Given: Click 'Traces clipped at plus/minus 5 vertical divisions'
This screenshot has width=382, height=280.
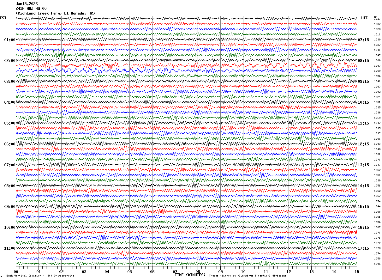Looking at the screenshot, I should (248, 276).
